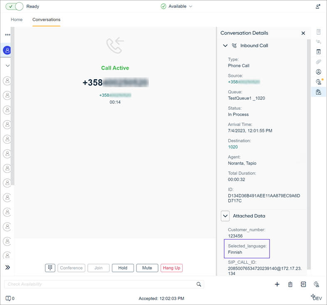
Task: Open the highlighted conversation details sidebar icon
Action: [319, 92]
